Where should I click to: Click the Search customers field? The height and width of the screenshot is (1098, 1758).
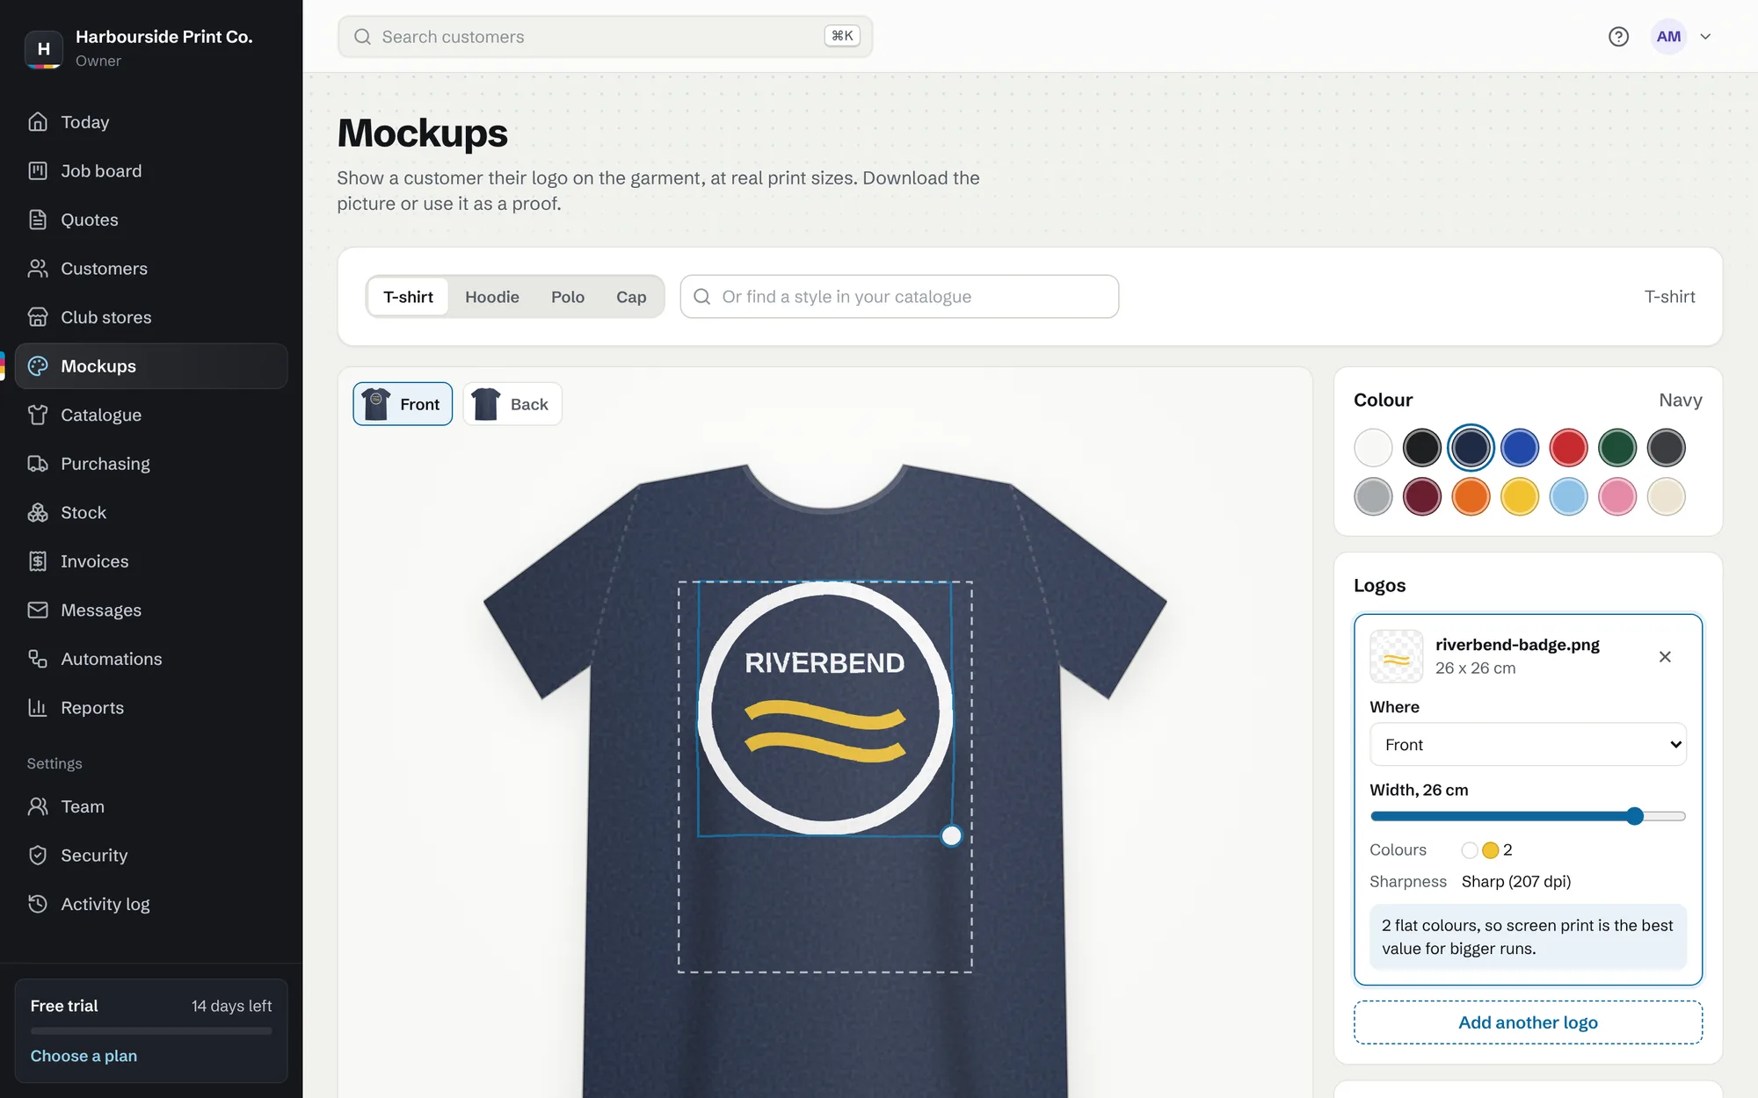click(x=605, y=37)
